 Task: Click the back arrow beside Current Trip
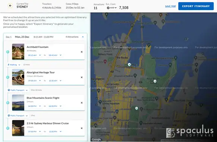[x=10, y=6]
